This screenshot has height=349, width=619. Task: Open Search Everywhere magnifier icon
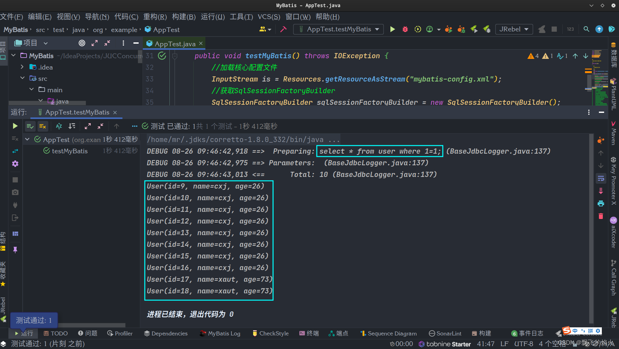coord(586,29)
